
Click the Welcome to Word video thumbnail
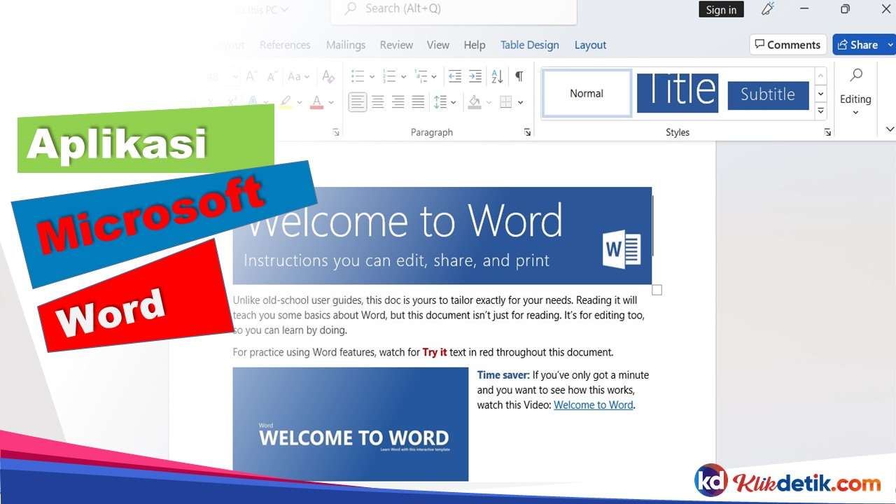(351, 424)
